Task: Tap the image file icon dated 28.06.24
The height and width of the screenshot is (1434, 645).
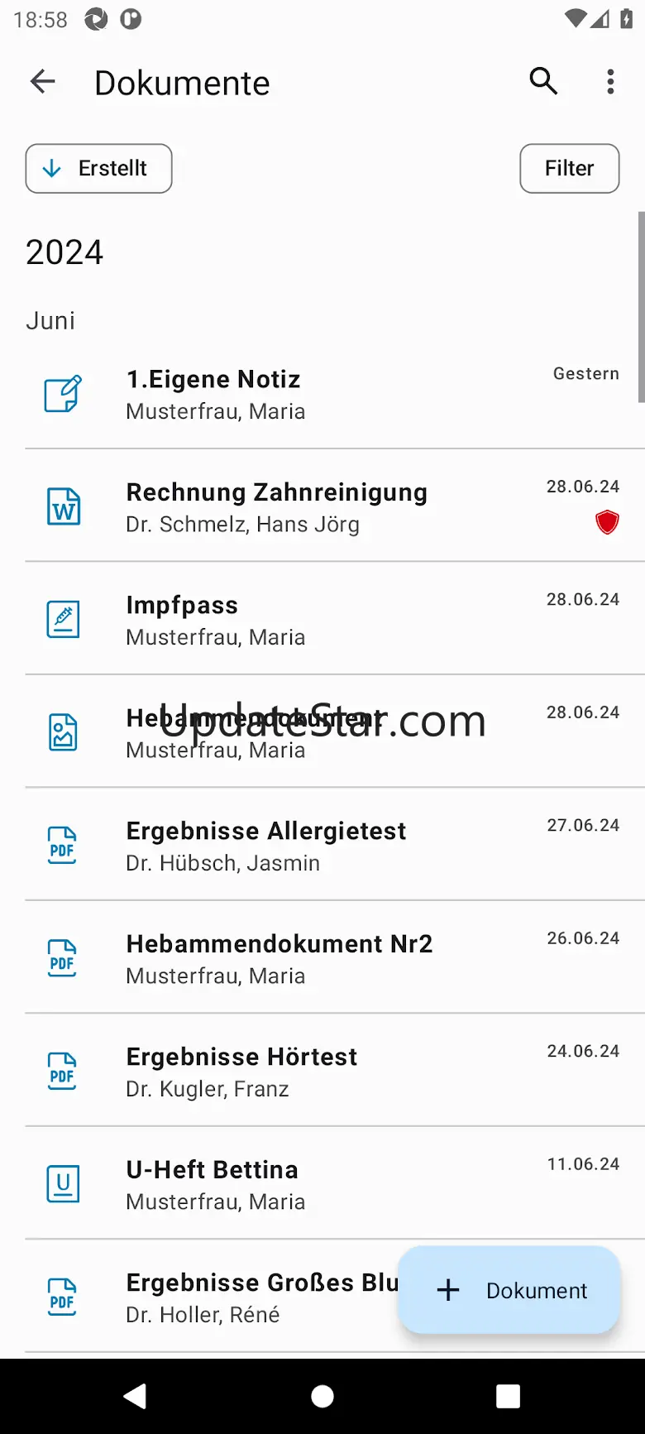Action: 63,732
